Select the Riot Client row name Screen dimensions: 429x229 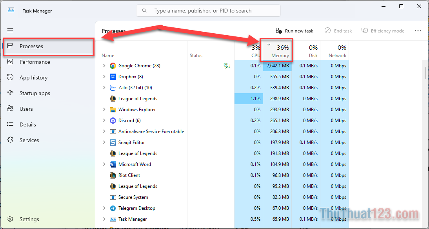129,175
